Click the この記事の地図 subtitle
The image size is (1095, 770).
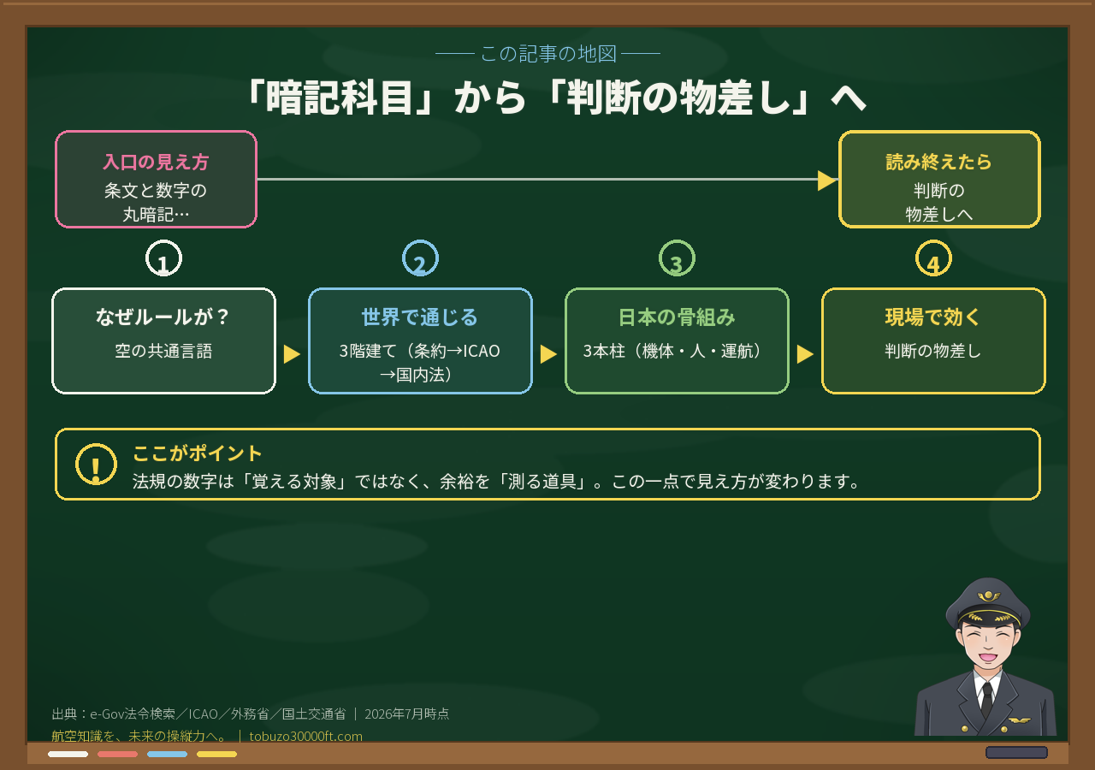click(x=547, y=54)
